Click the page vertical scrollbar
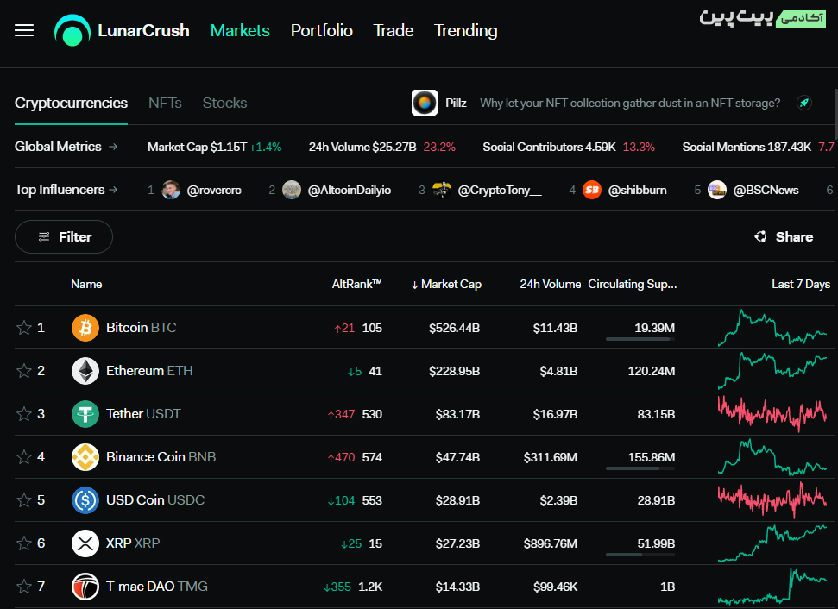 click(835, 114)
